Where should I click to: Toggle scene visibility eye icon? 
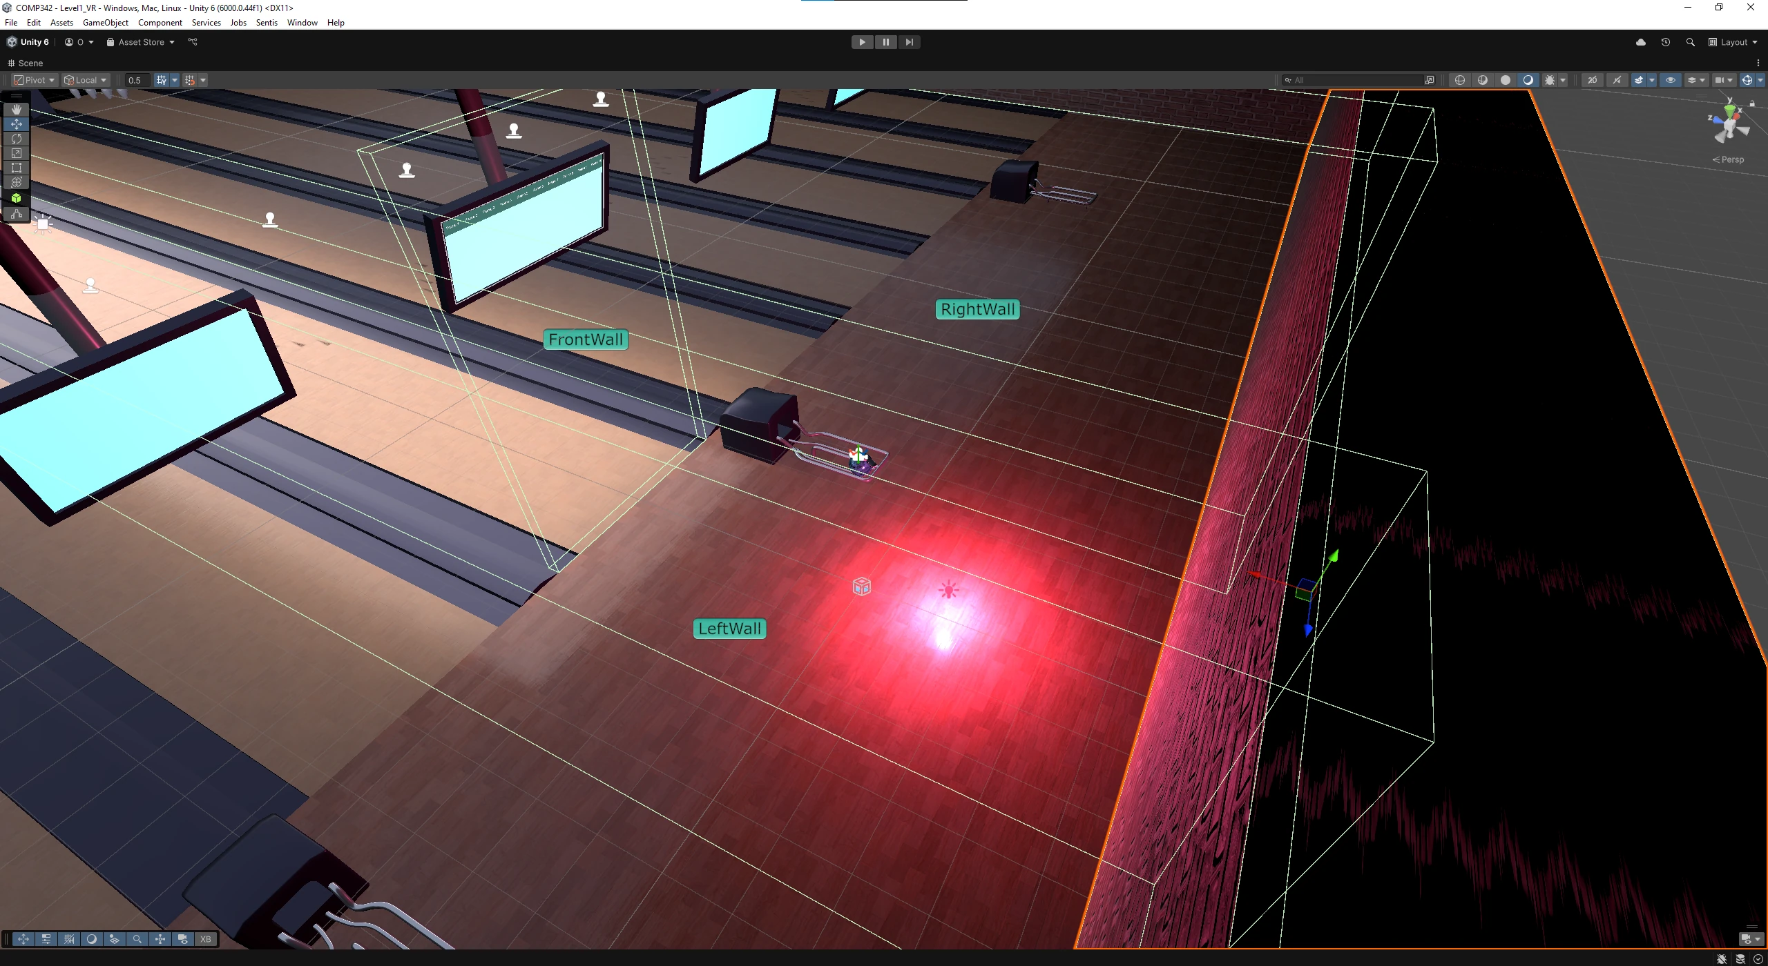1670,80
